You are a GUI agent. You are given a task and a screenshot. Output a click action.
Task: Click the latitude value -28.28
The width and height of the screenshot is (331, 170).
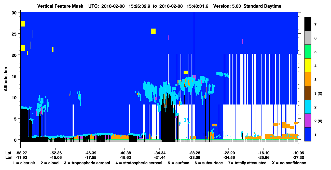coord(194,153)
